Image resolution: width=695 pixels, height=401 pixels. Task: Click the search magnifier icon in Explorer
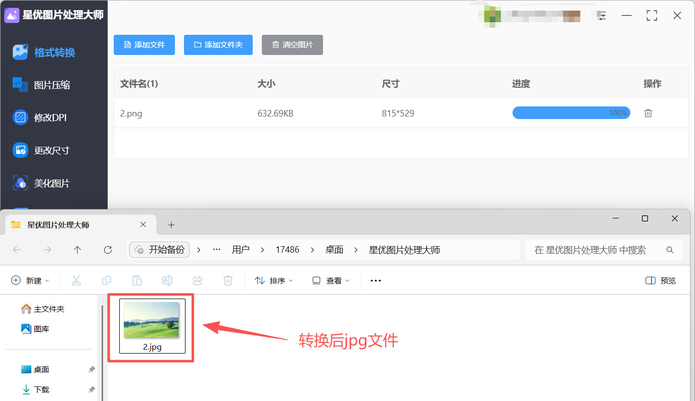pyautogui.click(x=670, y=250)
